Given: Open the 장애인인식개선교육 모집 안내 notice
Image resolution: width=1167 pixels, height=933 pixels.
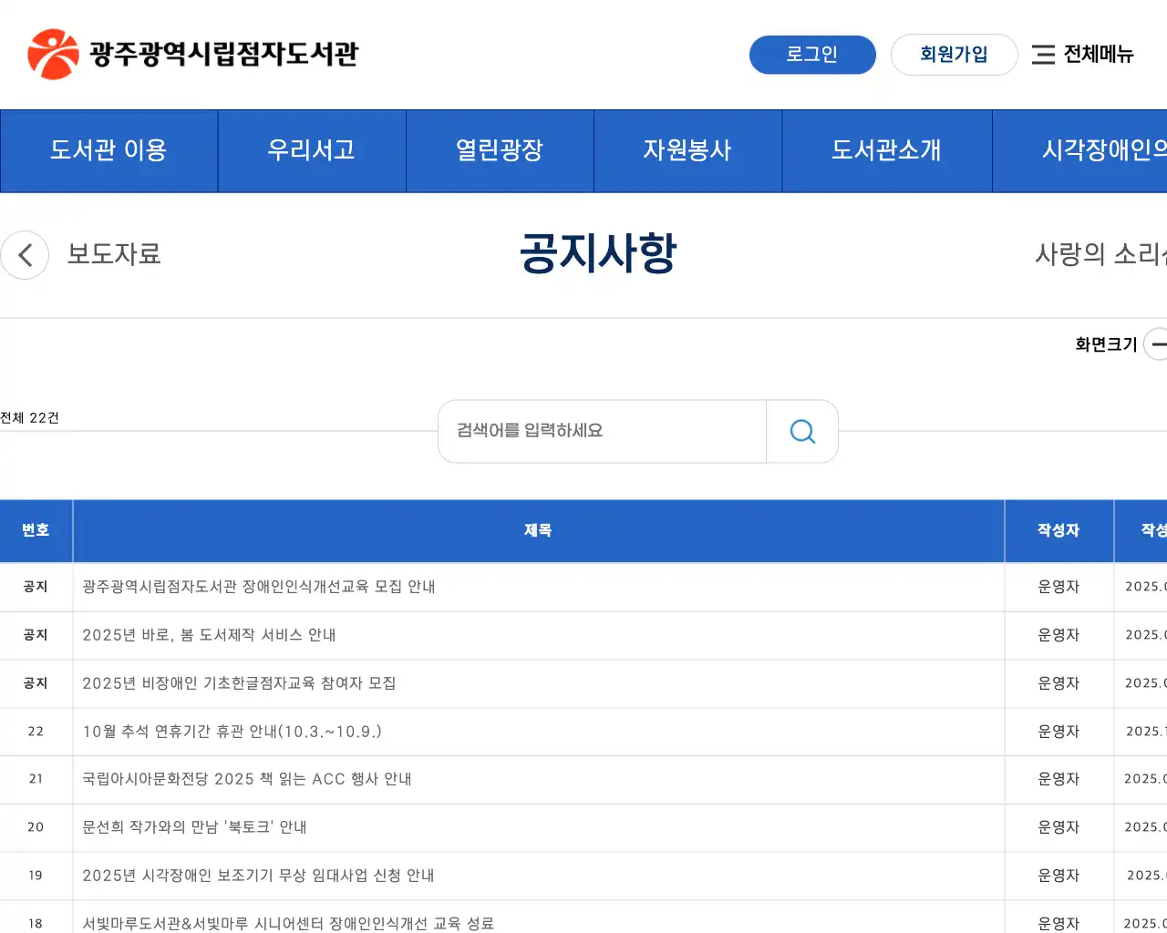Looking at the screenshot, I should [x=259, y=587].
